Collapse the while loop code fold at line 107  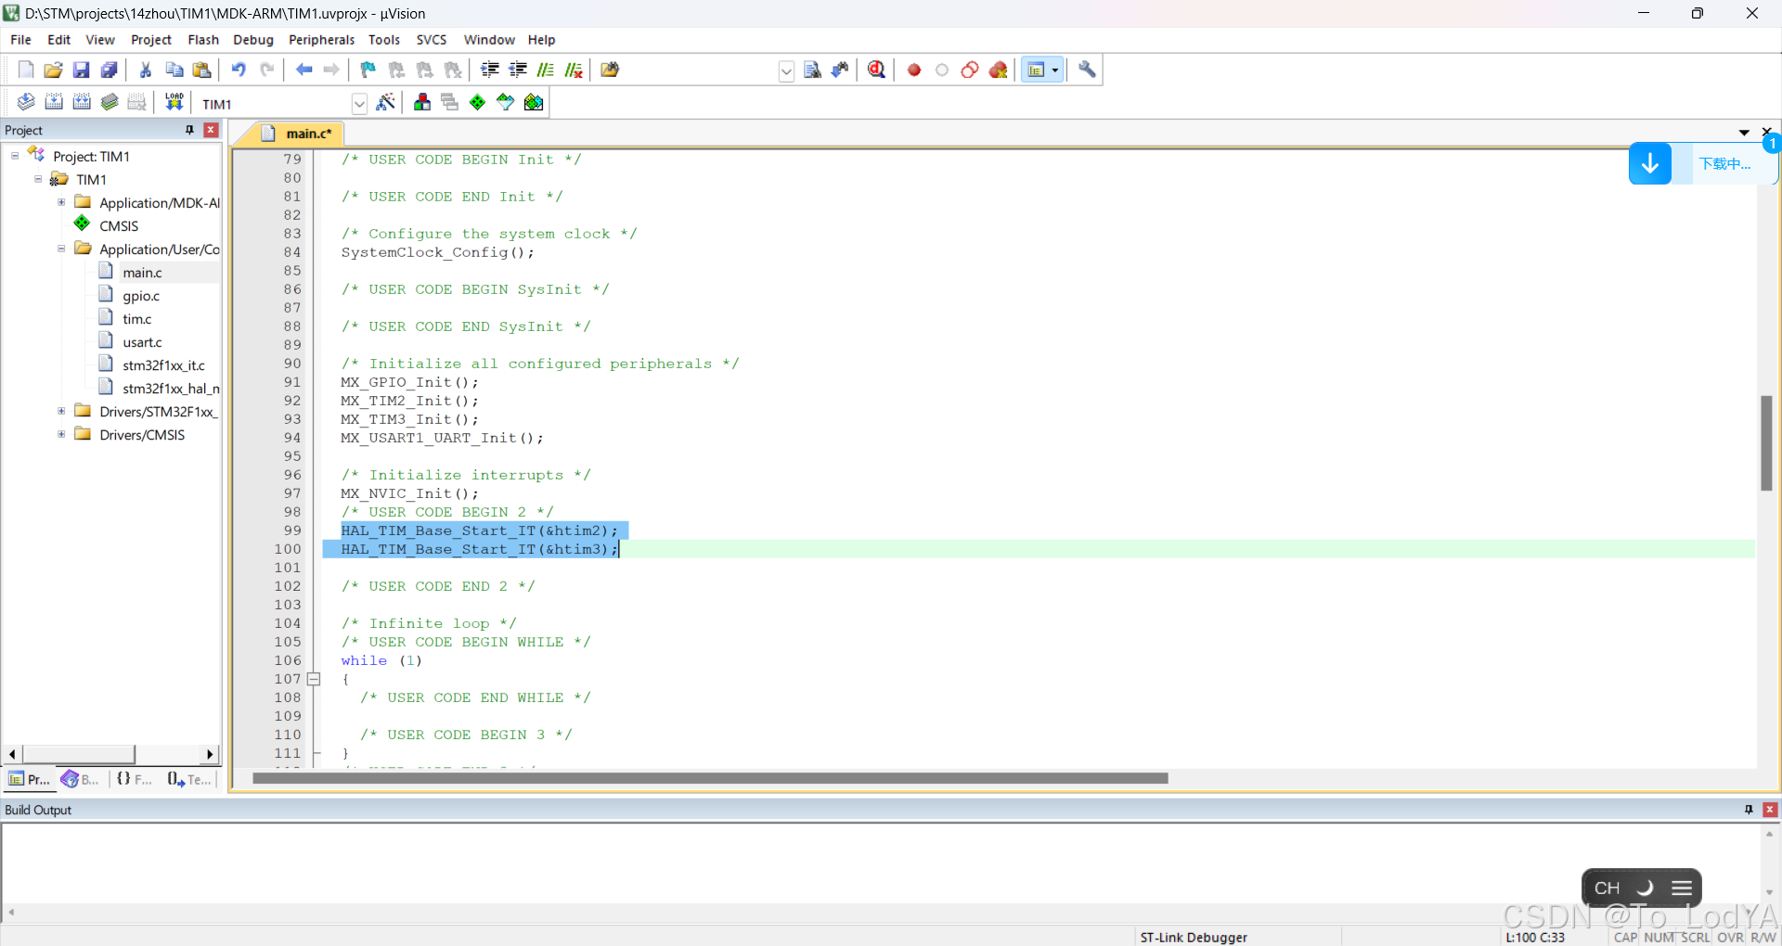click(314, 679)
